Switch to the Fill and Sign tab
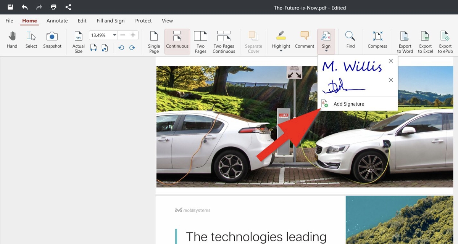 pos(110,21)
